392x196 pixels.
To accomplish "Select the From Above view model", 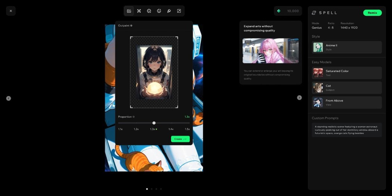I will pos(347,103).
